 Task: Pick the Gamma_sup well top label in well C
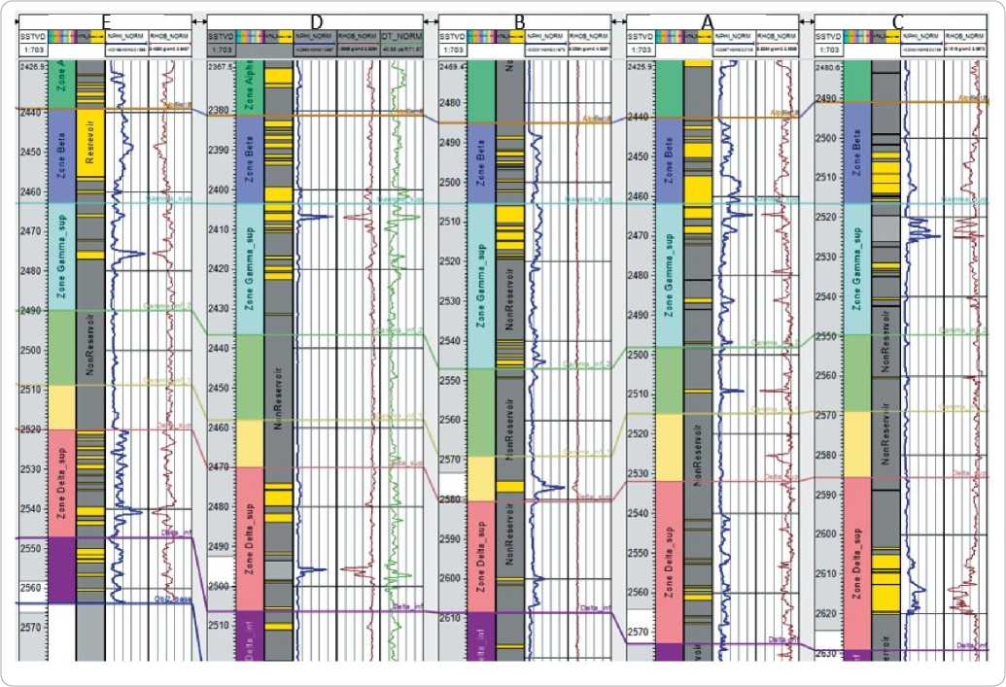click(963, 200)
